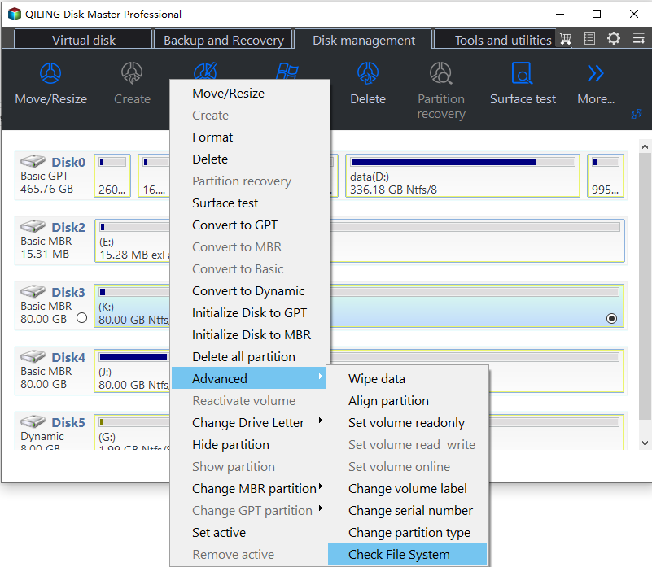This screenshot has height=567, width=652.
Task: Open the shopping cart icon
Action: [x=565, y=39]
